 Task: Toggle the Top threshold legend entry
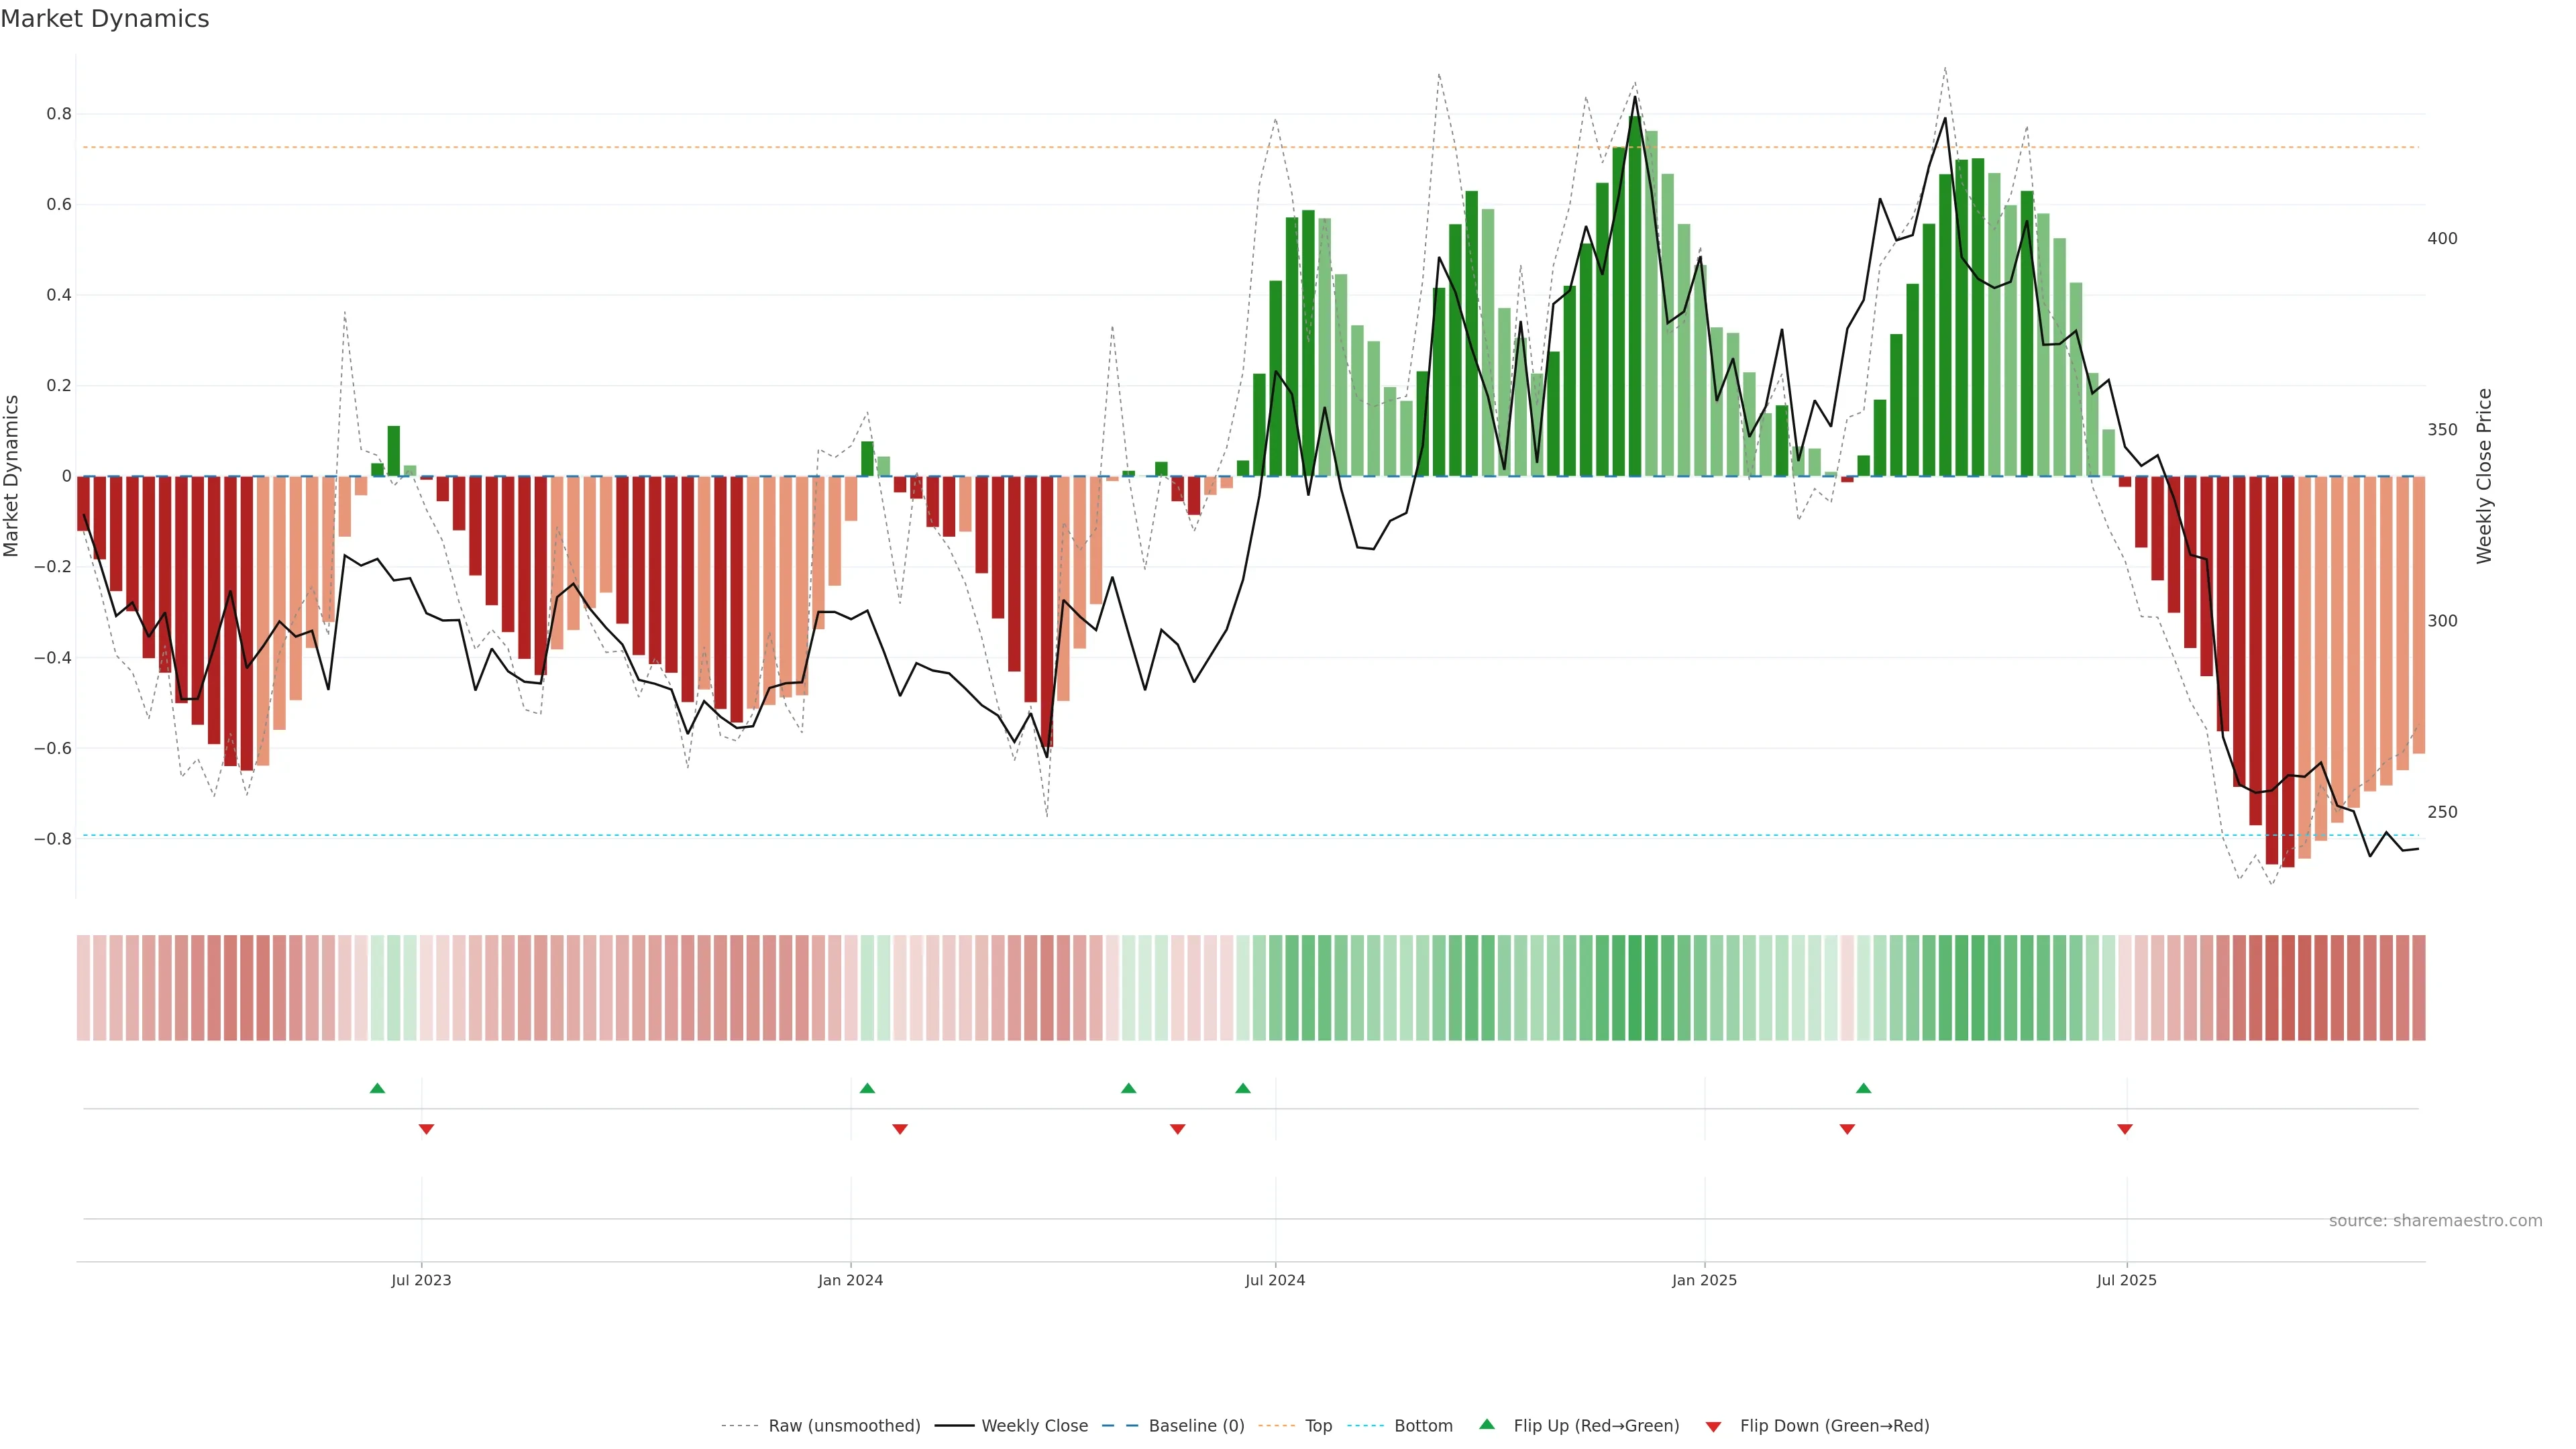[x=1318, y=1426]
